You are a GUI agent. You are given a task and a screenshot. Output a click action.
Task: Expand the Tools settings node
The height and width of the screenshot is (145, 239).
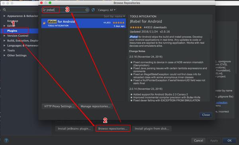click(x=4, y=50)
